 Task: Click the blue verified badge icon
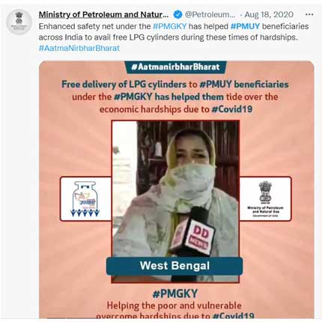pos(177,14)
